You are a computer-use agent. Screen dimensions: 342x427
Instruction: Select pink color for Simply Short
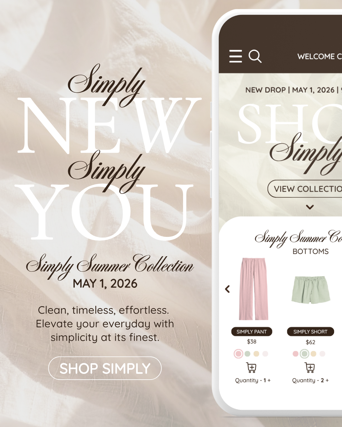pos(295,354)
